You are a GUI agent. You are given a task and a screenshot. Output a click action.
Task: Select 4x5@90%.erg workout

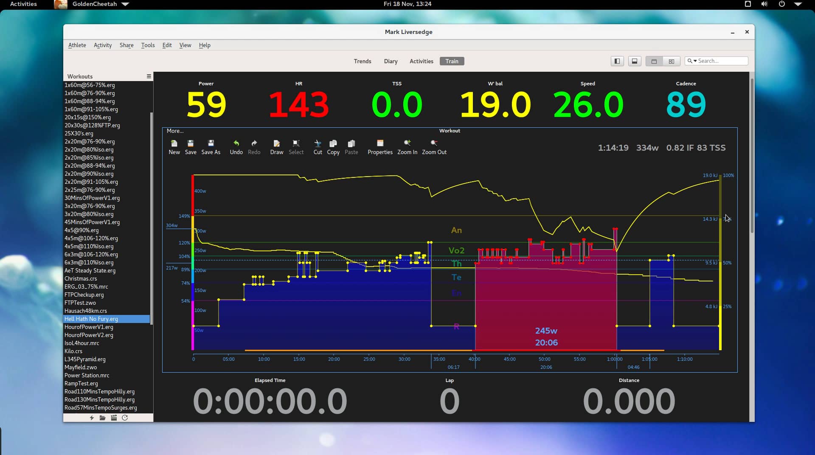[107, 230]
